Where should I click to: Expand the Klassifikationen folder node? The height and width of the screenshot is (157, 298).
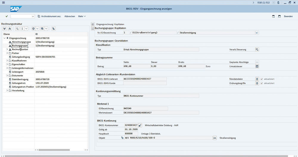[7, 61]
